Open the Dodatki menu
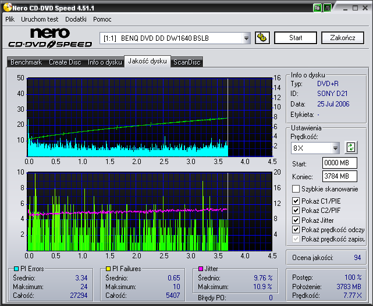The height and width of the screenshot is (306, 373). pos(76,19)
